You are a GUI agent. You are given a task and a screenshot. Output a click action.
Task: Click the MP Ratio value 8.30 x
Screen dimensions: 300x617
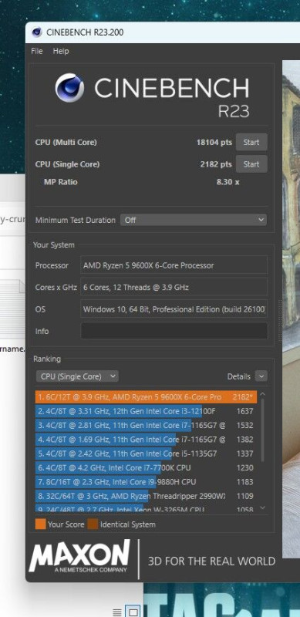point(228,182)
